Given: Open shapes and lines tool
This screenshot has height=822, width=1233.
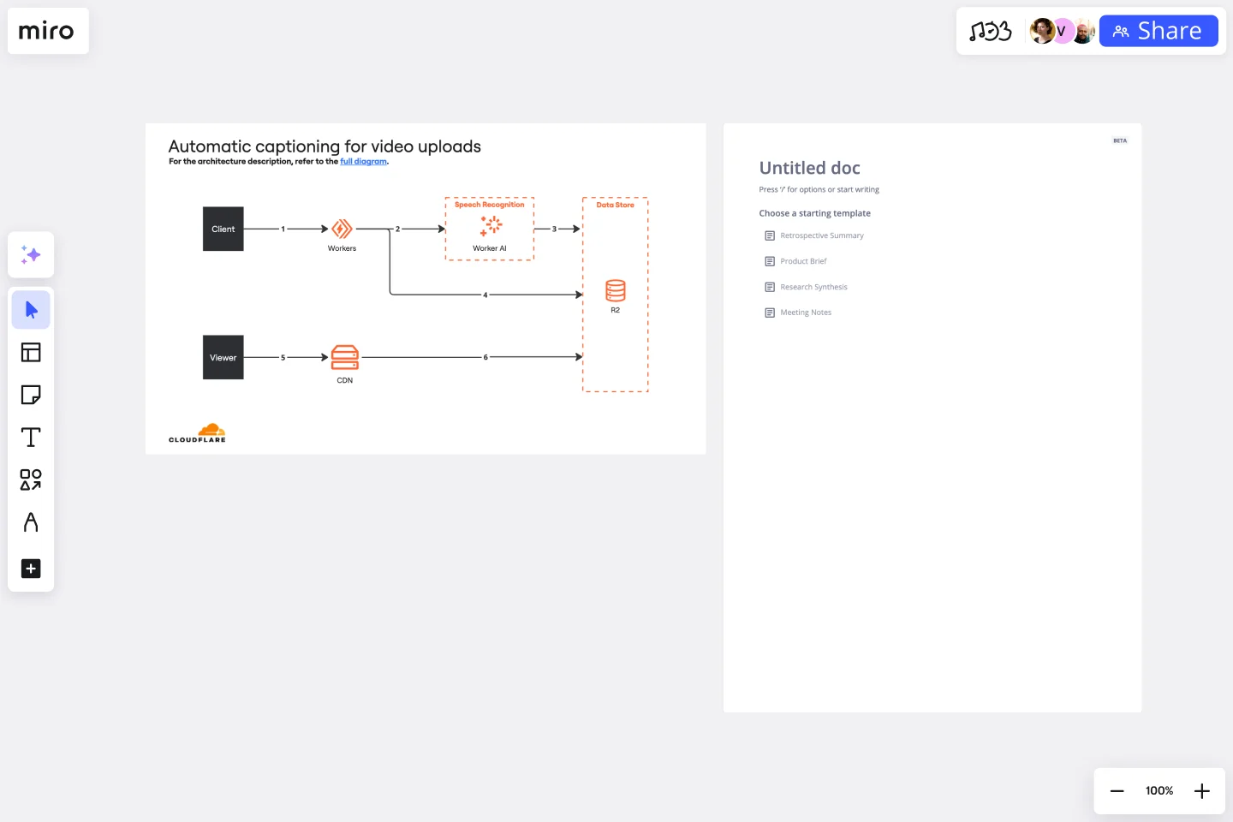Looking at the screenshot, I should [31, 479].
